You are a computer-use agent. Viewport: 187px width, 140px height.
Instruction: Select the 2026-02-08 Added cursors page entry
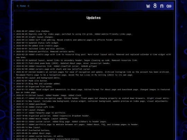(54, 69)
